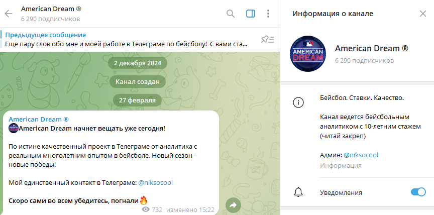Click the 2 декабря 2024 date badge

[x=138, y=63]
